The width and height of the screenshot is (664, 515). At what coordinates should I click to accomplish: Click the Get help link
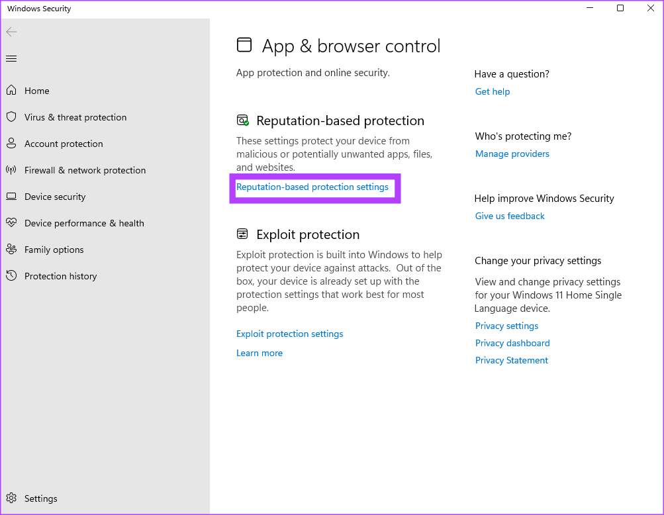point(492,91)
